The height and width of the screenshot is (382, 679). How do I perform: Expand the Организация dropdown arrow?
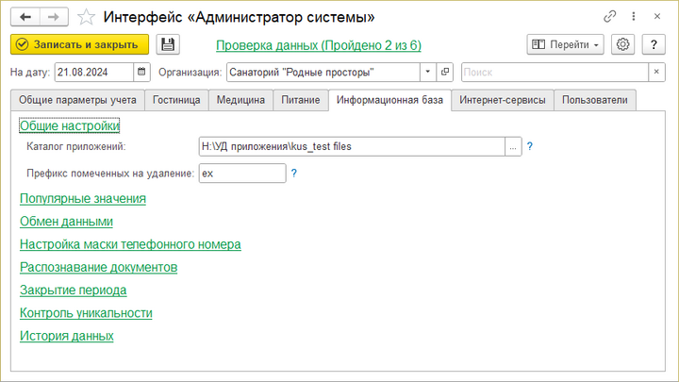[428, 73]
